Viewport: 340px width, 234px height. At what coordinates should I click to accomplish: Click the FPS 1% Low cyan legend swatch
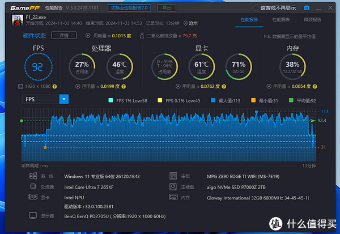(x=110, y=100)
